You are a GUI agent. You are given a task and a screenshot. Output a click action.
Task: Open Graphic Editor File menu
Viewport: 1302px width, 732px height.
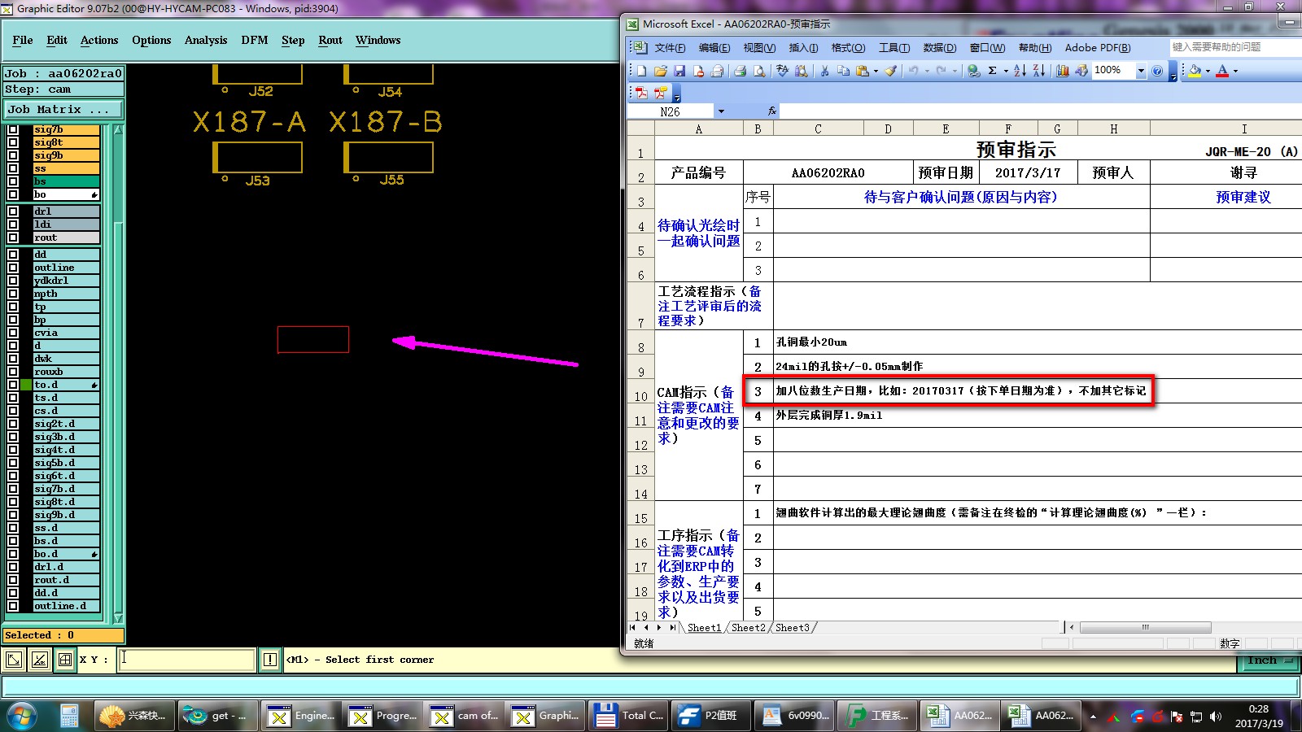click(x=23, y=40)
